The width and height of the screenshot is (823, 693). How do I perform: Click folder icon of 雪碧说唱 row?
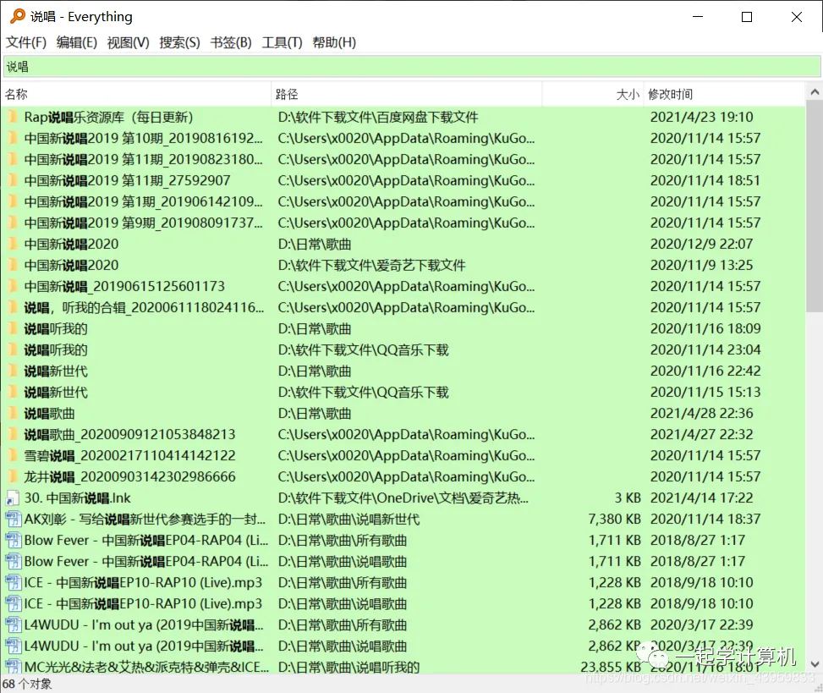coord(13,456)
